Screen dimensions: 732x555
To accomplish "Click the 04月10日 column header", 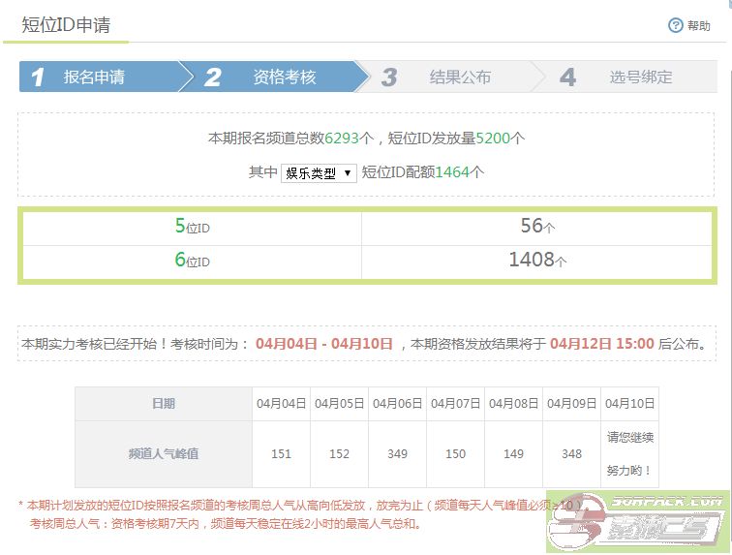I will 629,404.
